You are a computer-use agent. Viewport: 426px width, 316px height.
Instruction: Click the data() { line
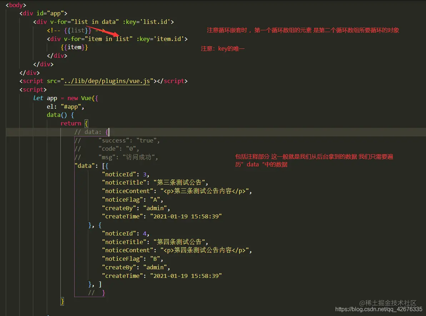(x=60, y=115)
